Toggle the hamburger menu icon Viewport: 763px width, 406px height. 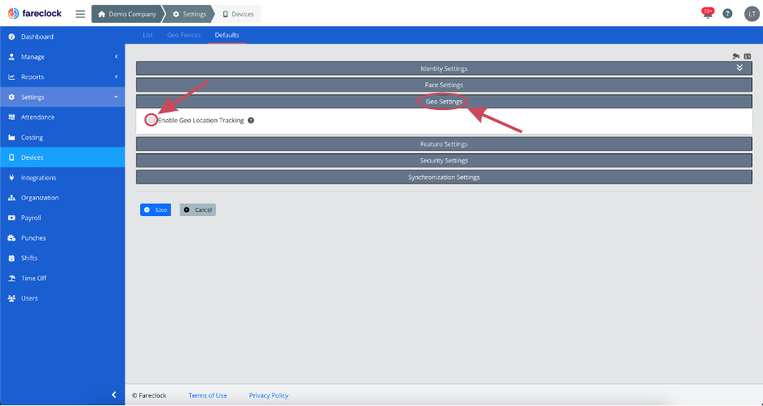pyautogui.click(x=80, y=14)
